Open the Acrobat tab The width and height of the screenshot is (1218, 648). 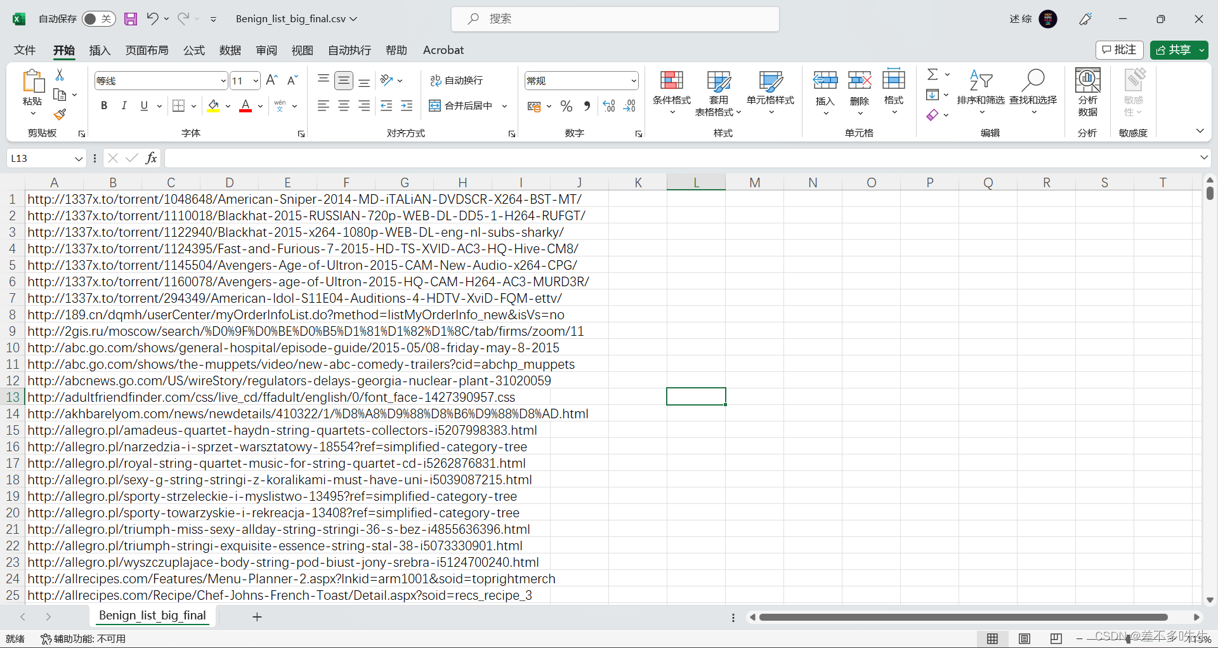[x=443, y=50]
